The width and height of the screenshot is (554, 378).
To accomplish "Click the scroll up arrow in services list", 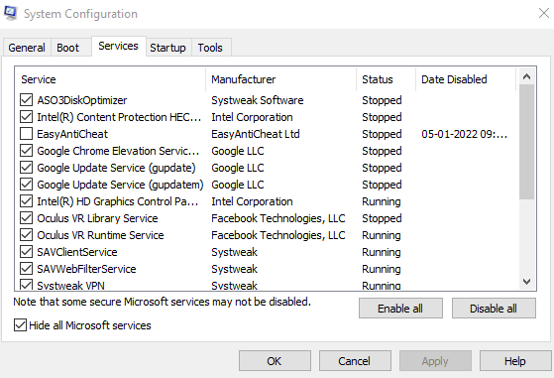I will click(x=527, y=76).
